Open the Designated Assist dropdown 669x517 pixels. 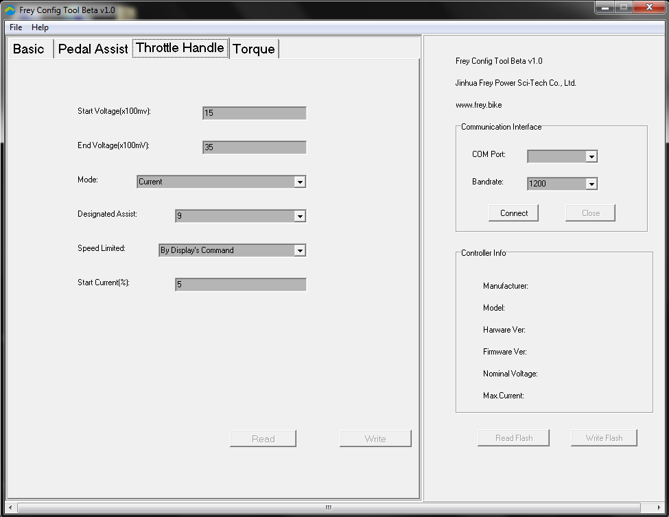pyautogui.click(x=299, y=215)
